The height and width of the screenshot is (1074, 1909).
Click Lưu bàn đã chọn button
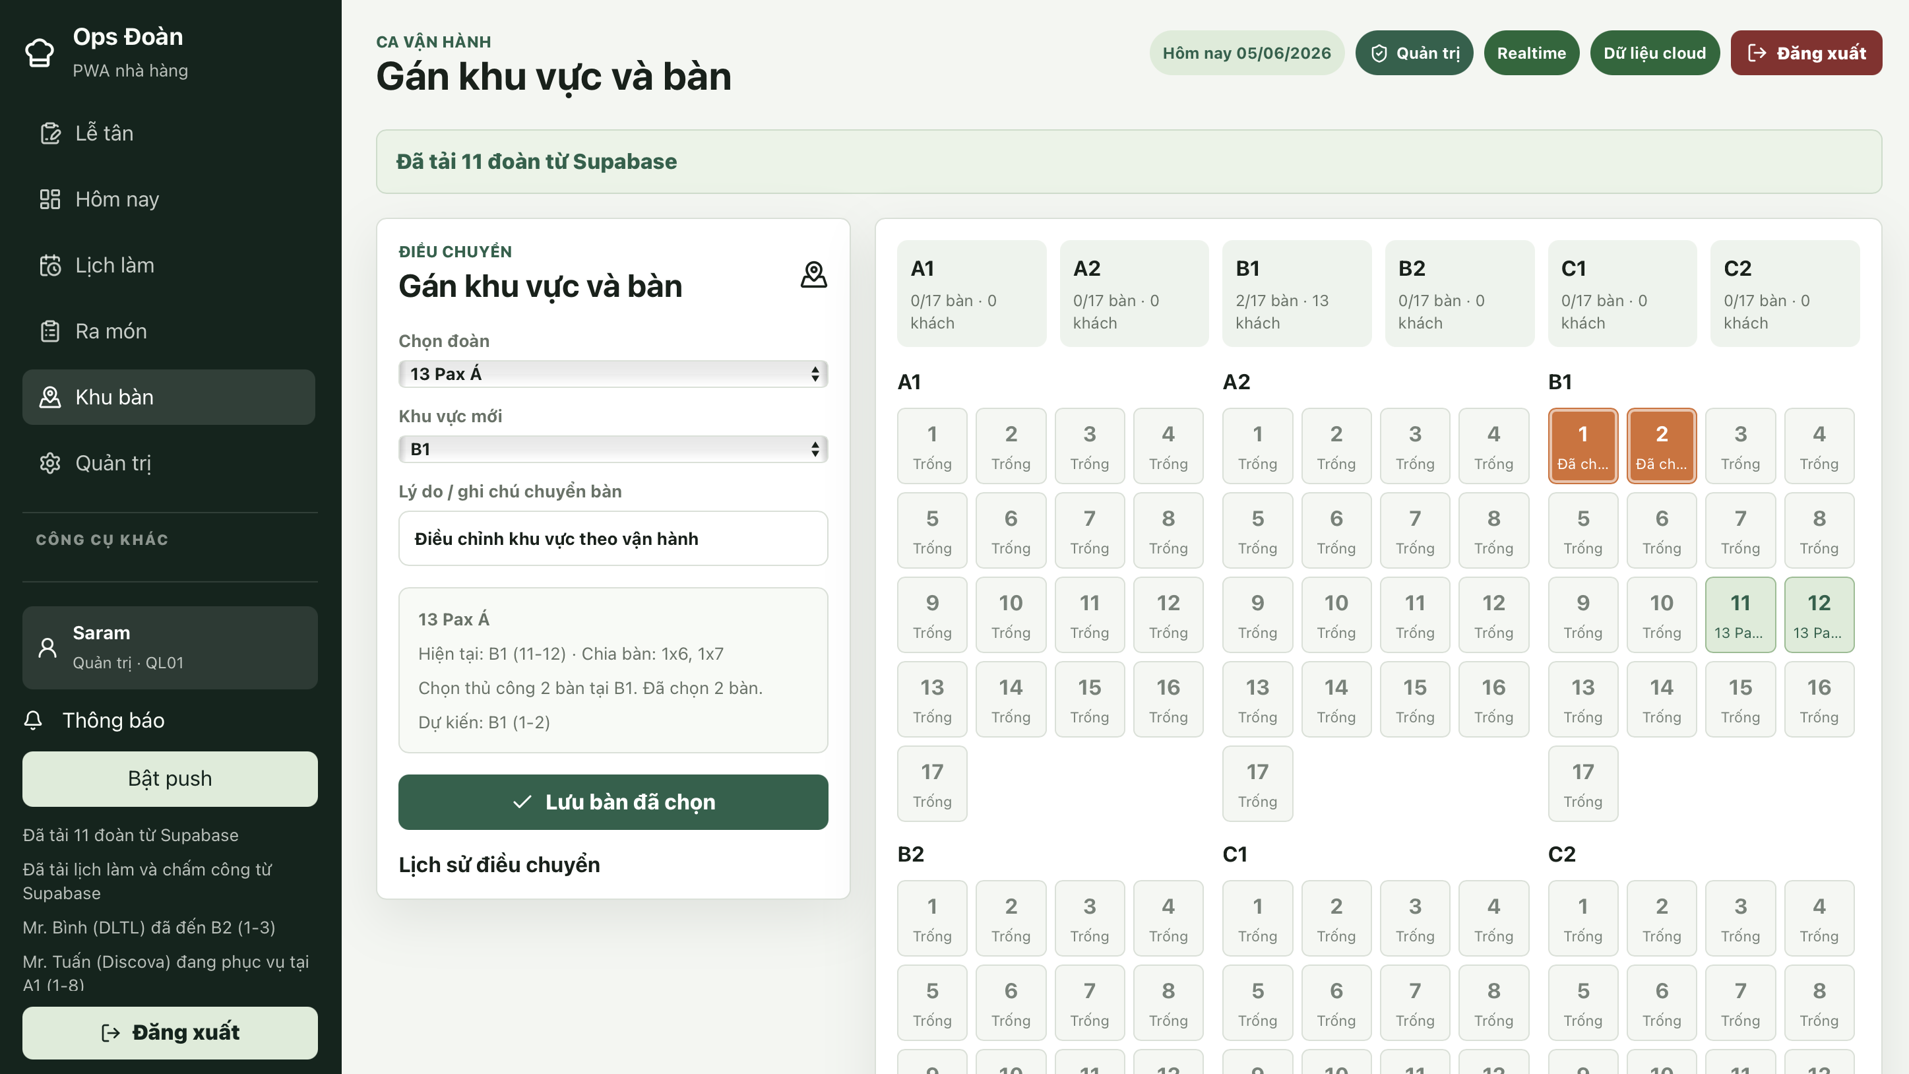click(613, 802)
